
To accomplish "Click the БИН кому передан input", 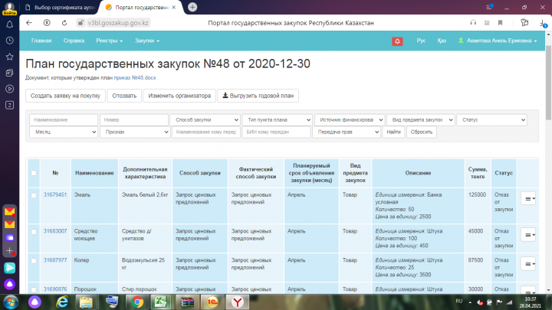I will tap(276, 132).
